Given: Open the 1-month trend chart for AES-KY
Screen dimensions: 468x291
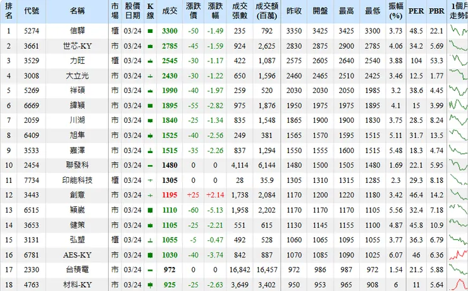Looking at the screenshot, I should 459,255.
